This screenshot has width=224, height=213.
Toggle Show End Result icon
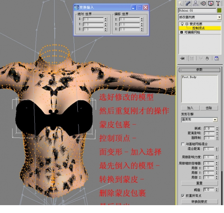(192, 58)
